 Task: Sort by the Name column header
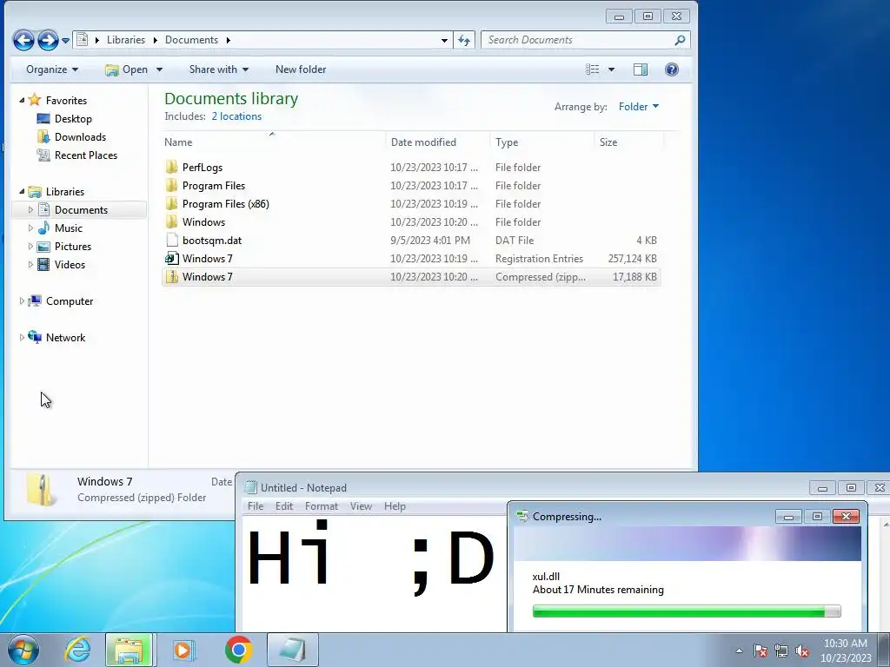pyautogui.click(x=274, y=142)
